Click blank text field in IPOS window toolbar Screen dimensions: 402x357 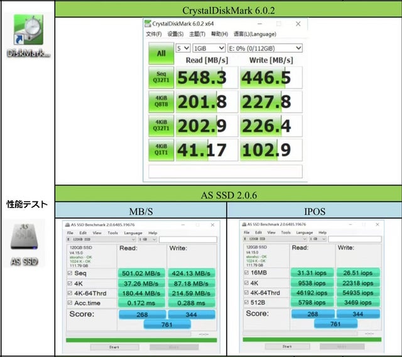[354, 238]
